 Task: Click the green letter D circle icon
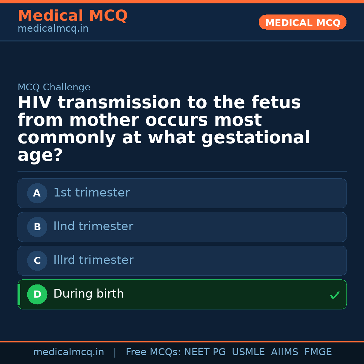pos(37,294)
